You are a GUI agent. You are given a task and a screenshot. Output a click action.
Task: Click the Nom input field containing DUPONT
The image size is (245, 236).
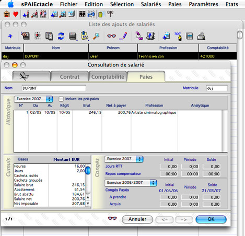click(54, 88)
